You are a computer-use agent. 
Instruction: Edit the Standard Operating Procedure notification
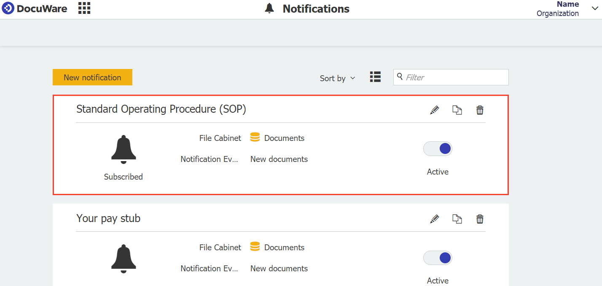tap(434, 110)
